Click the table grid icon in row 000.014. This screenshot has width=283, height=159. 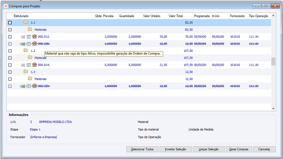(x=29, y=65)
